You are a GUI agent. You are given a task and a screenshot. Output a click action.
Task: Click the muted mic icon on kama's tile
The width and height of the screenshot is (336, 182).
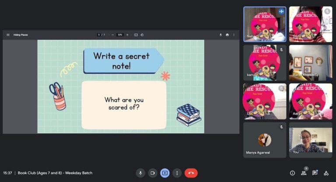point(281,50)
